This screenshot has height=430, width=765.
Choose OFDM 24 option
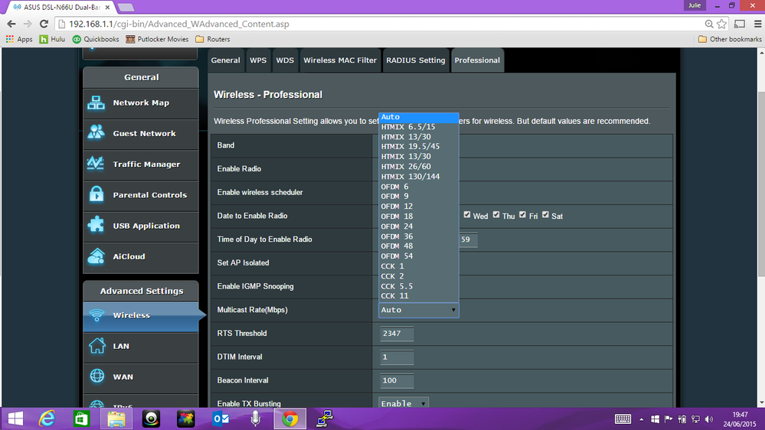419,226
